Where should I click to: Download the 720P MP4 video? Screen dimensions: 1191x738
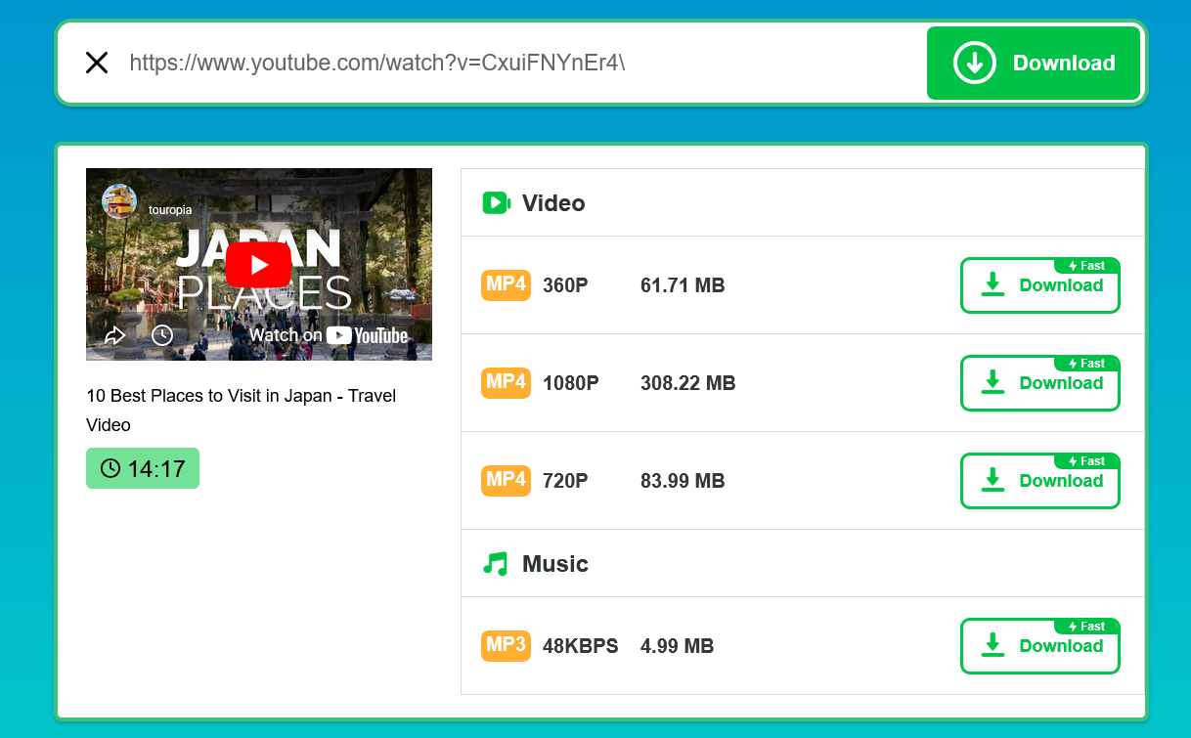click(x=1040, y=481)
